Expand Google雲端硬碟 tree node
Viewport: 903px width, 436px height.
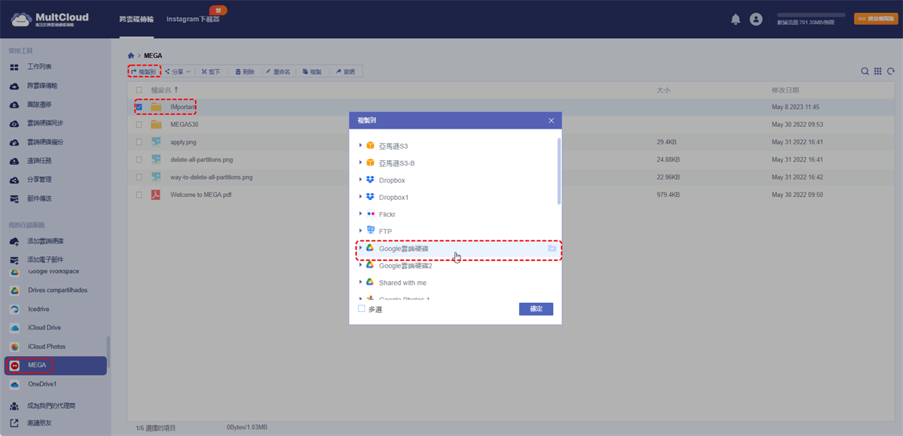click(x=360, y=248)
